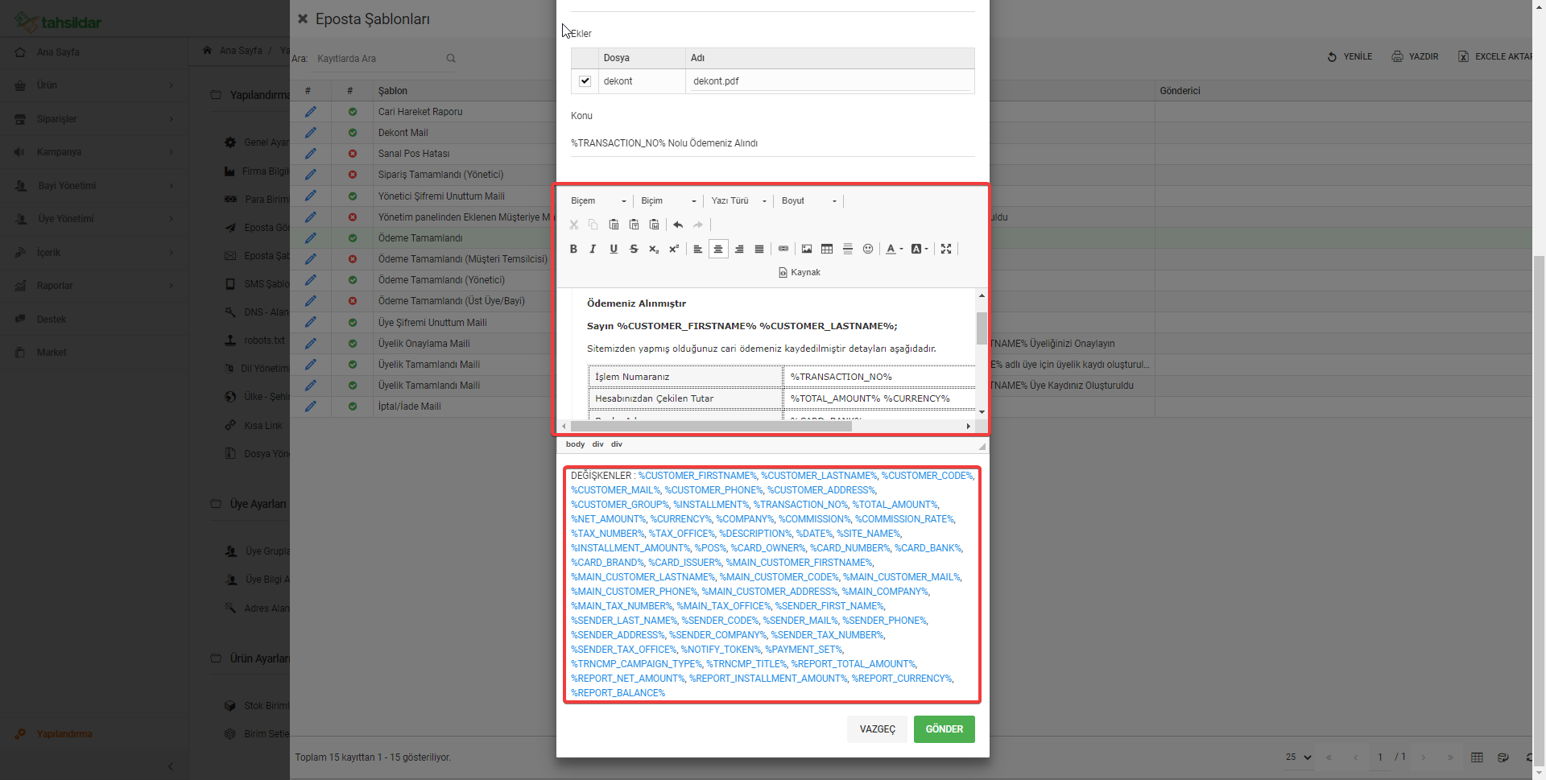1546x780 pixels.
Task: Open Ana Sayfa in the sidebar
Action: (93, 52)
